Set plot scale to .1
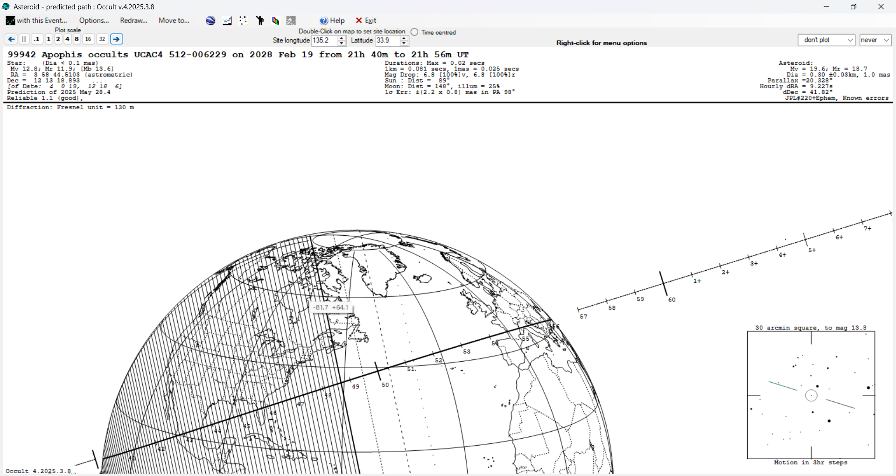Viewport: 896px width, 476px height. point(37,39)
